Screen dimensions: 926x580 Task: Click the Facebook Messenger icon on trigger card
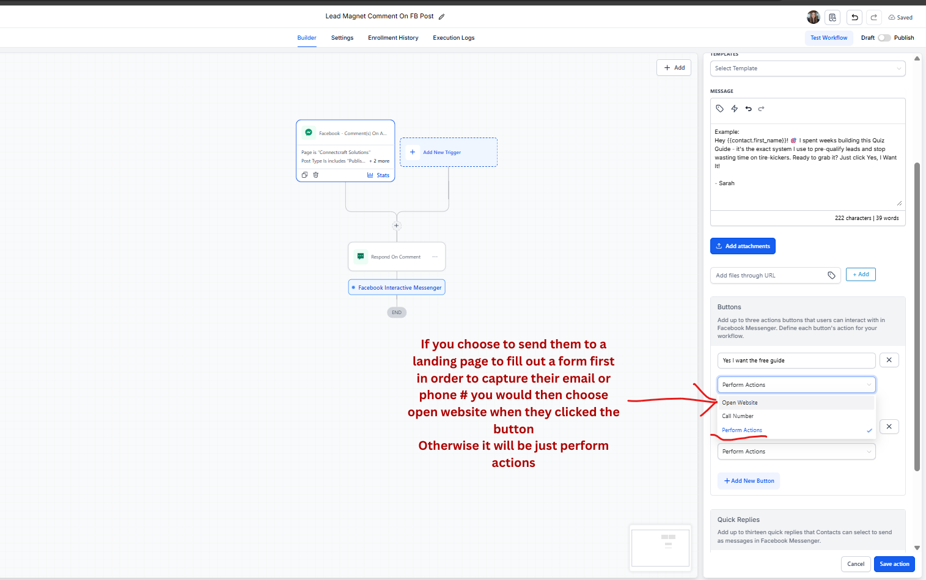click(x=309, y=133)
